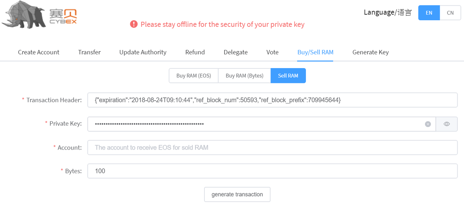The image size is (464, 210).
Task: Select Buy RAM (Bytes) option
Action: pyautogui.click(x=244, y=76)
